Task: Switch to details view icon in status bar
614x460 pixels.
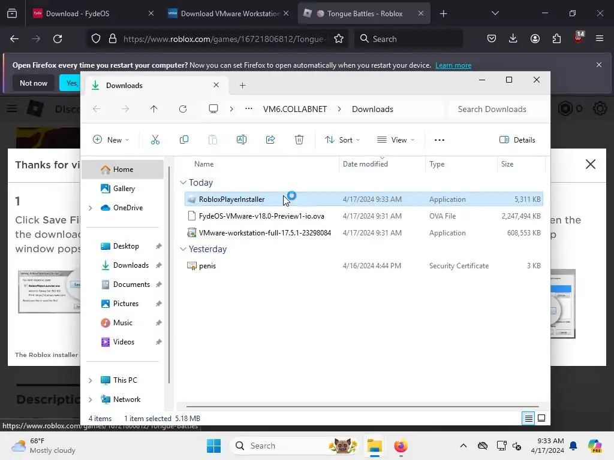Action: pos(528,419)
